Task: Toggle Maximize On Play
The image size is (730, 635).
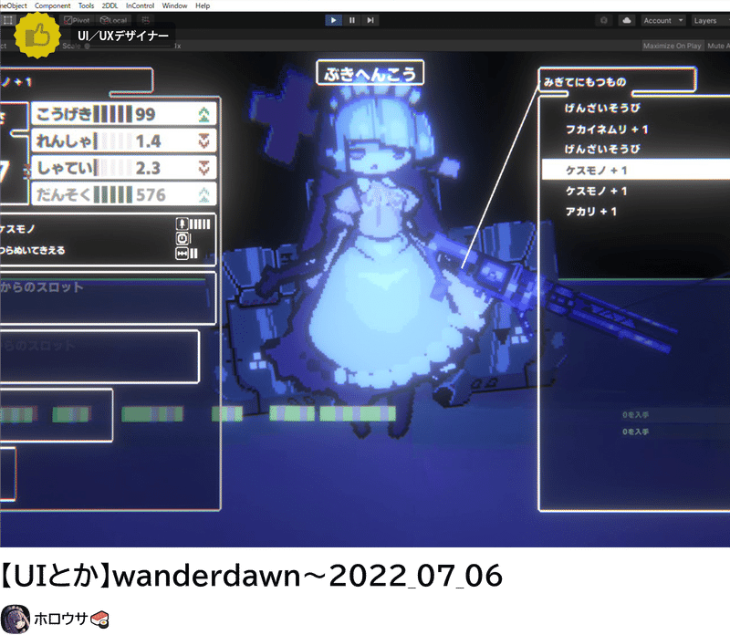Action: [x=672, y=46]
